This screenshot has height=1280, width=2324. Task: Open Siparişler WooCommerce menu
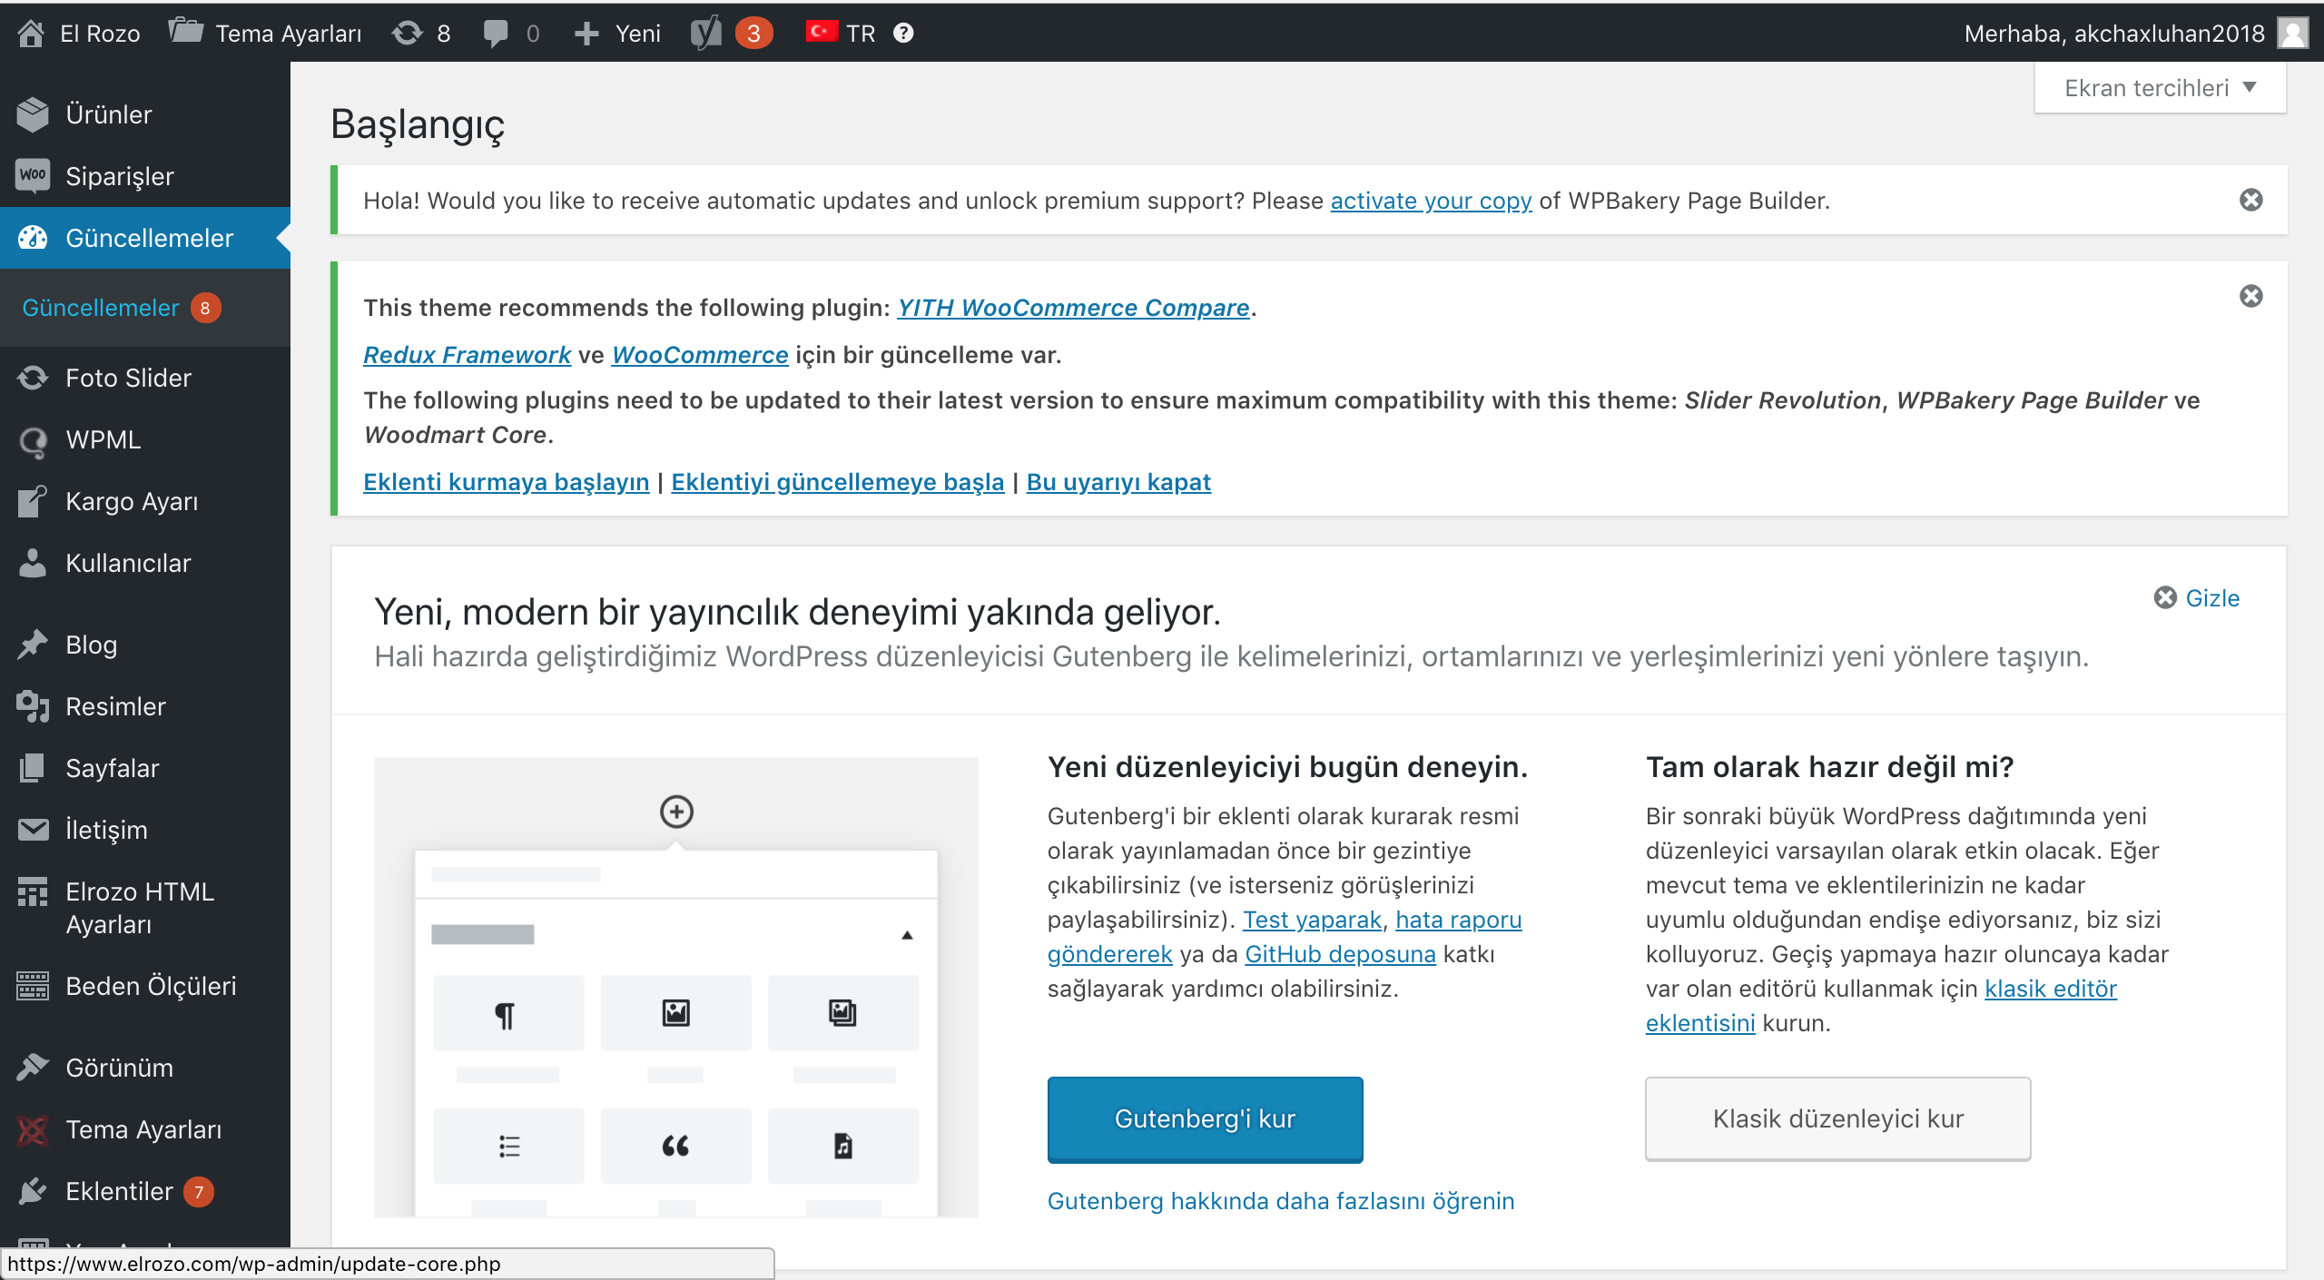click(119, 176)
